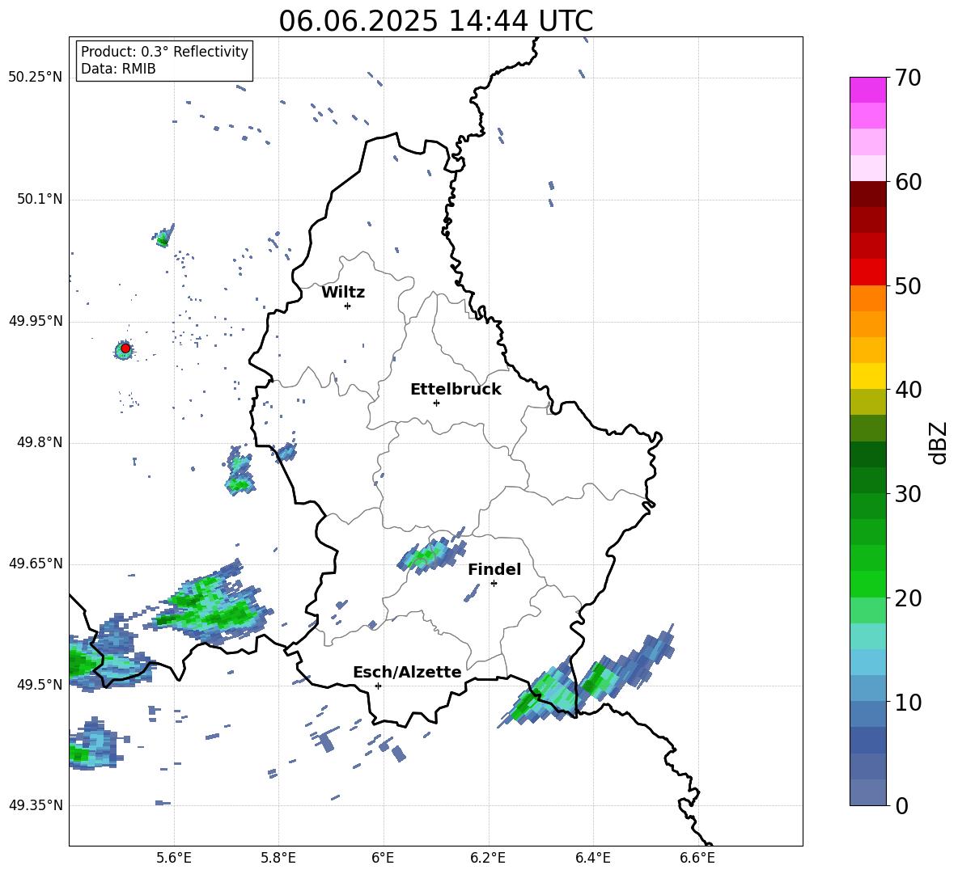Click the 60 value on the colorbar
Viewport: 958px width, 874px height.
point(908,182)
